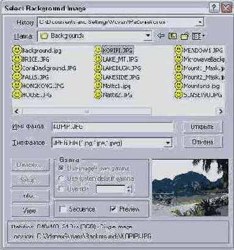This screenshot has height=250, width=234.
Task: Select the LAKESIDE.JPG file icon
Action: [98, 77]
